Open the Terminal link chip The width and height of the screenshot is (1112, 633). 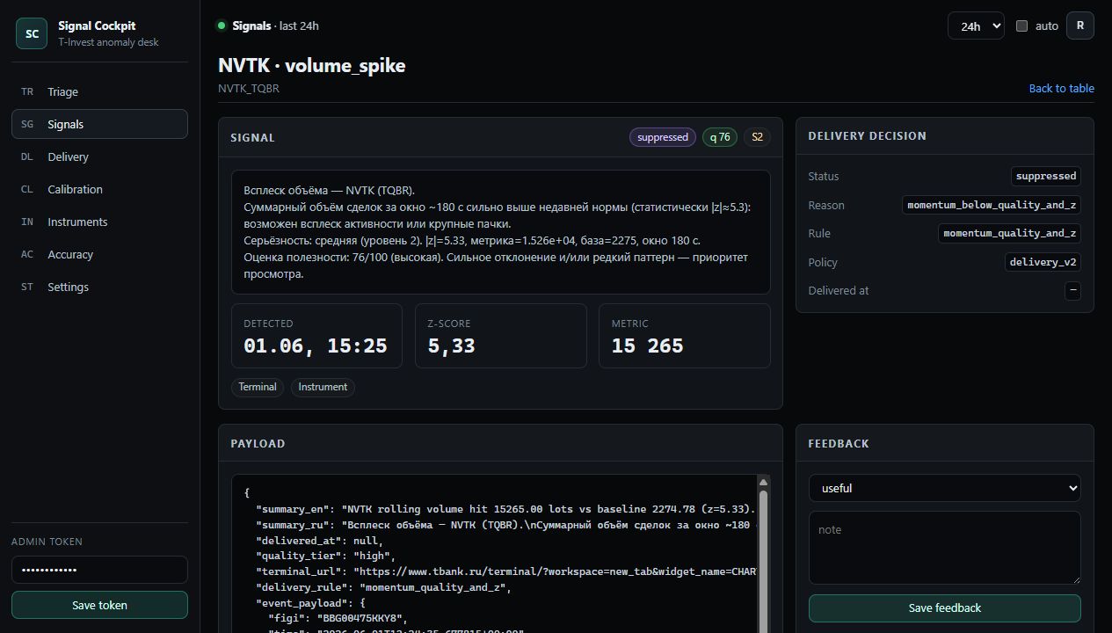[x=258, y=387]
